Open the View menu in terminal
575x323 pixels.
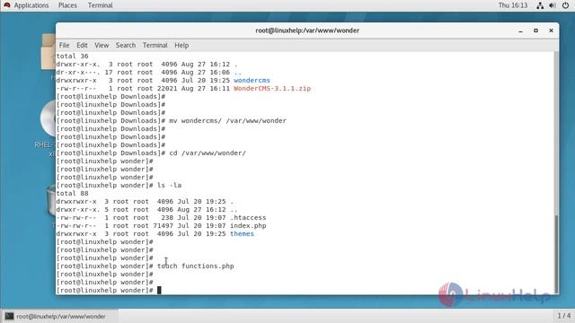[x=102, y=45]
